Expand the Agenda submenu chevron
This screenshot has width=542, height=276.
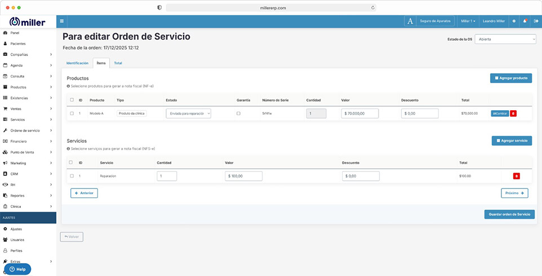point(51,65)
